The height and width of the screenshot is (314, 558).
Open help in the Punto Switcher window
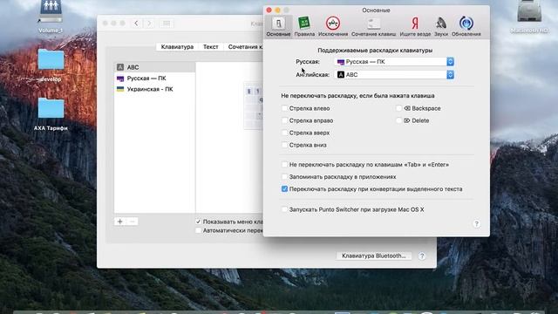click(x=476, y=223)
